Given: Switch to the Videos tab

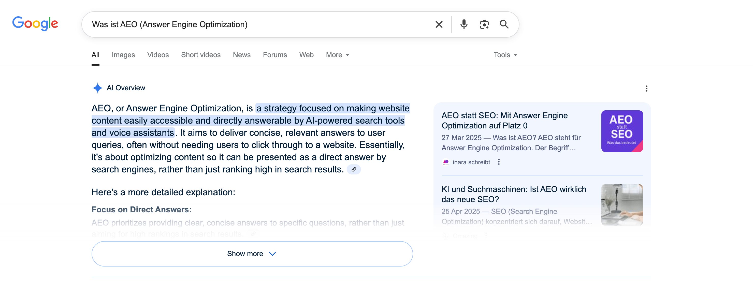Looking at the screenshot, I should (158, 55).
